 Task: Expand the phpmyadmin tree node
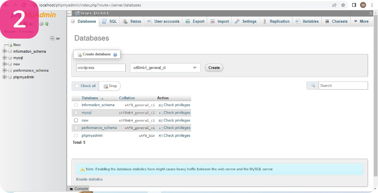(4, 77)
